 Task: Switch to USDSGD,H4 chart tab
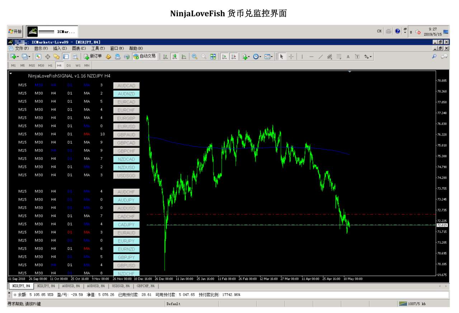(121, 286)
